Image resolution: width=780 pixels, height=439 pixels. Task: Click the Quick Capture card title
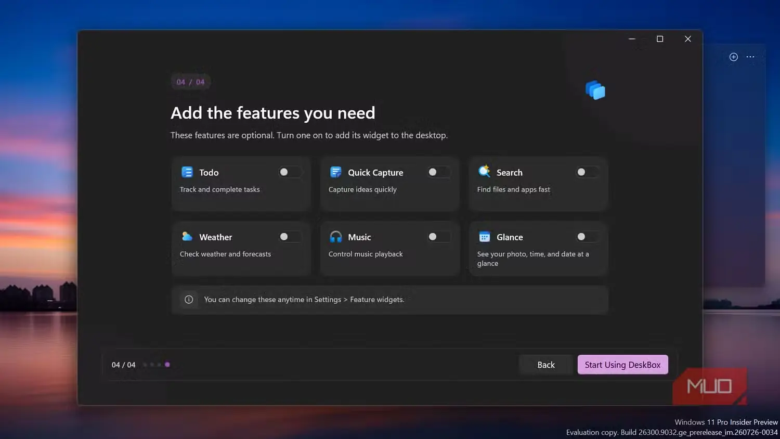[375, 173]
